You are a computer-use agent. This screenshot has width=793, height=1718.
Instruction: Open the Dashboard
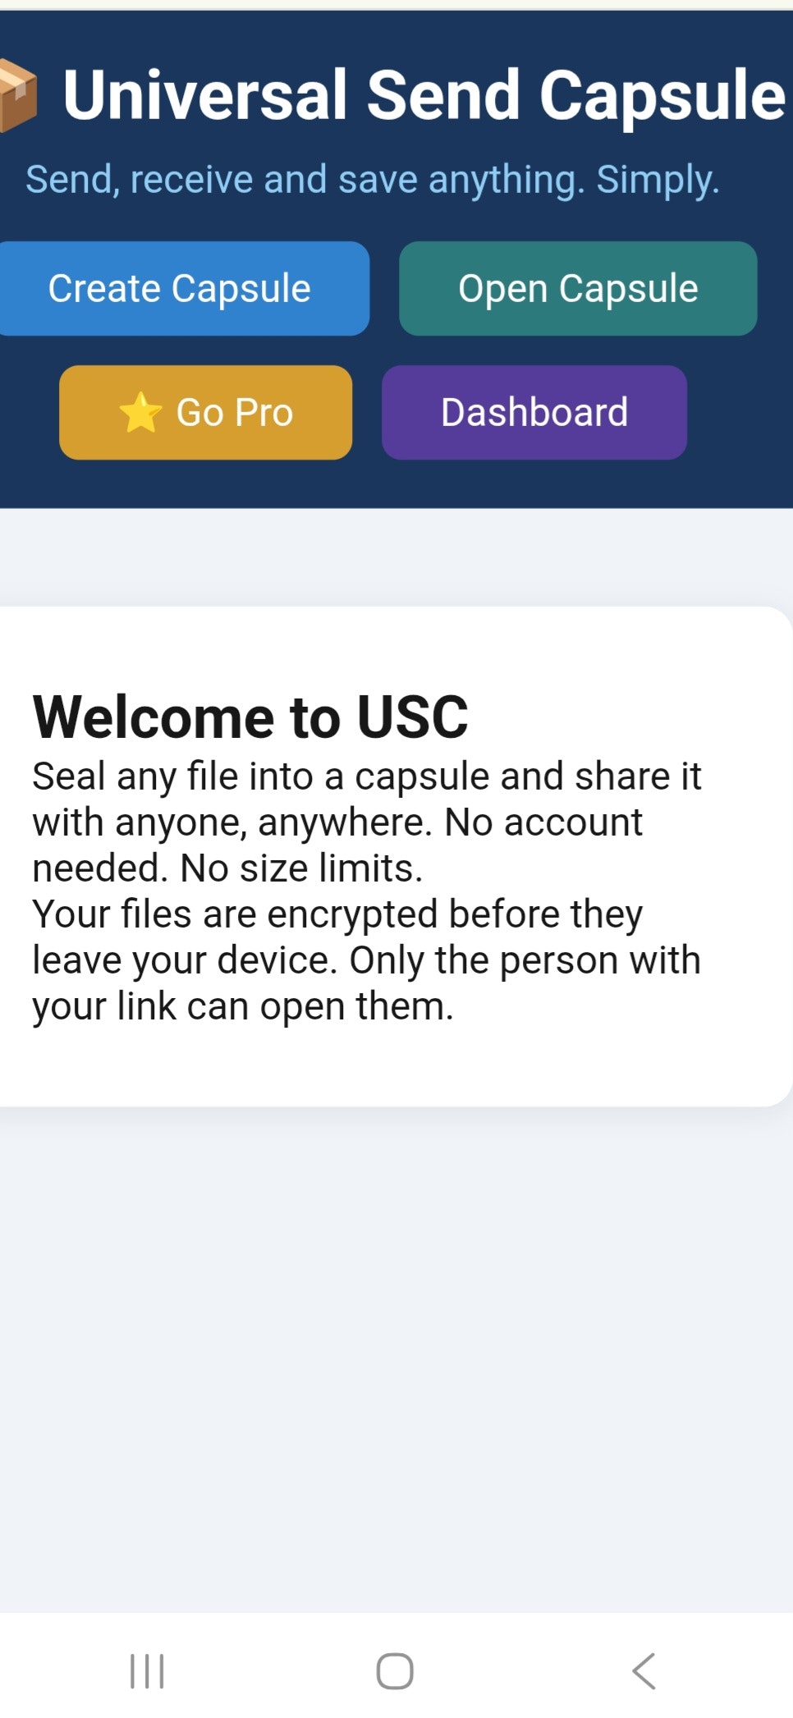coord(534,412)
